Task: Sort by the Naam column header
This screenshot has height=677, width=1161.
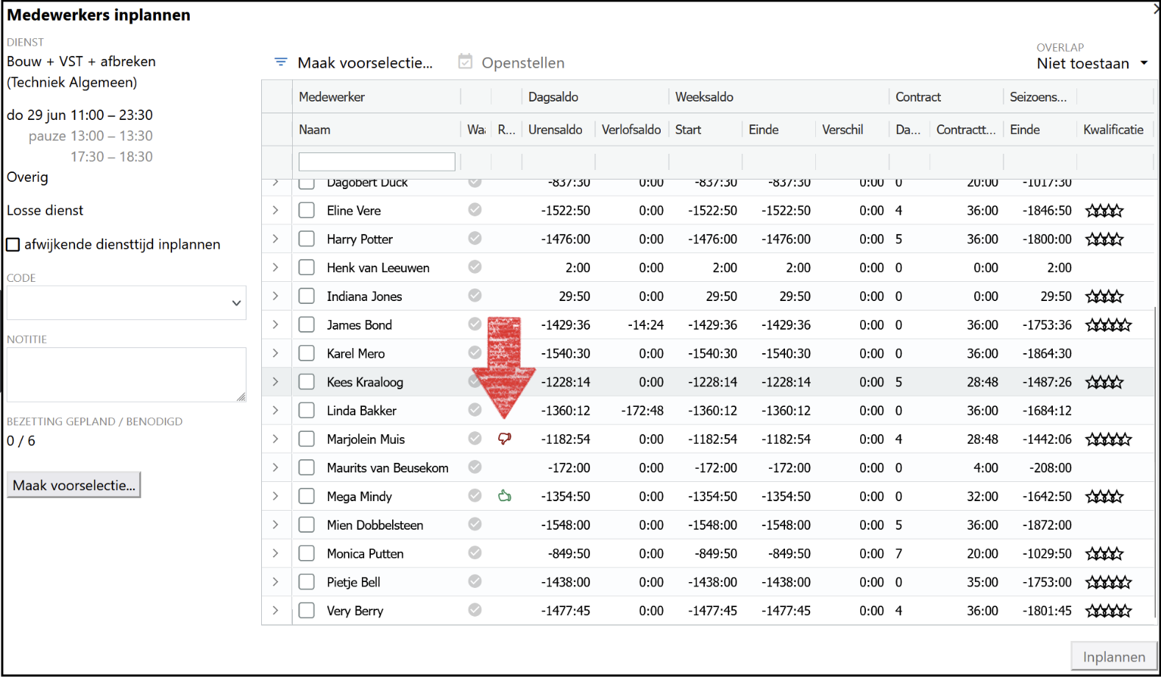Action: (315, 130)
